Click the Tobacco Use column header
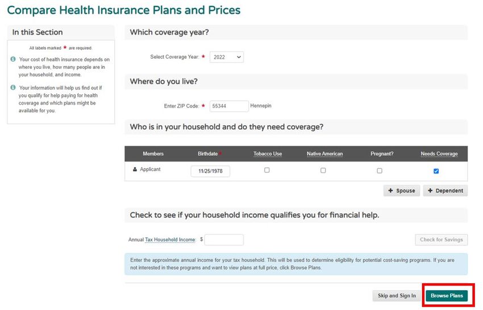Screen dimensions: 483x310 268,154
